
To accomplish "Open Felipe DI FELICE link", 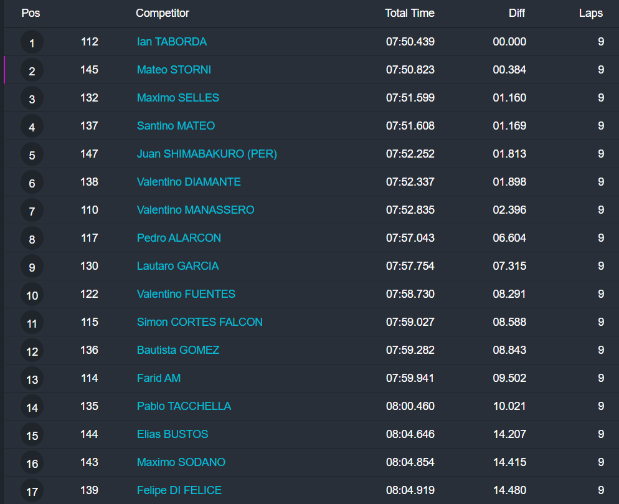I will 179,490.
